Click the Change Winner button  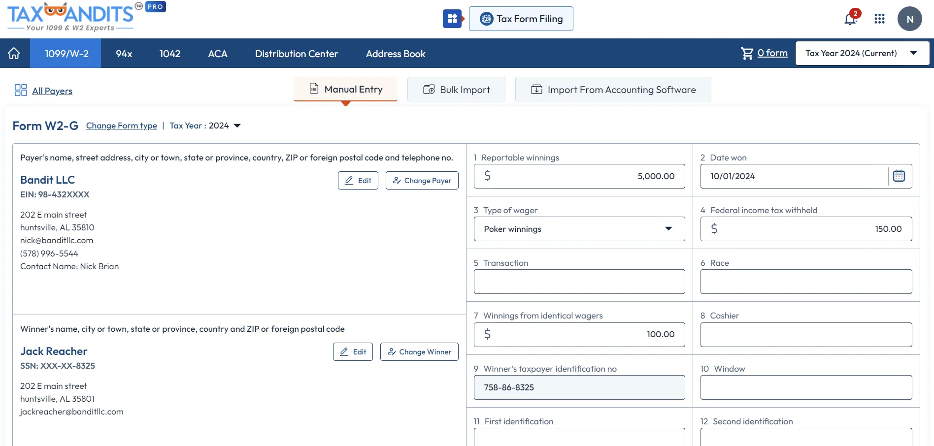tap(419, 351)
